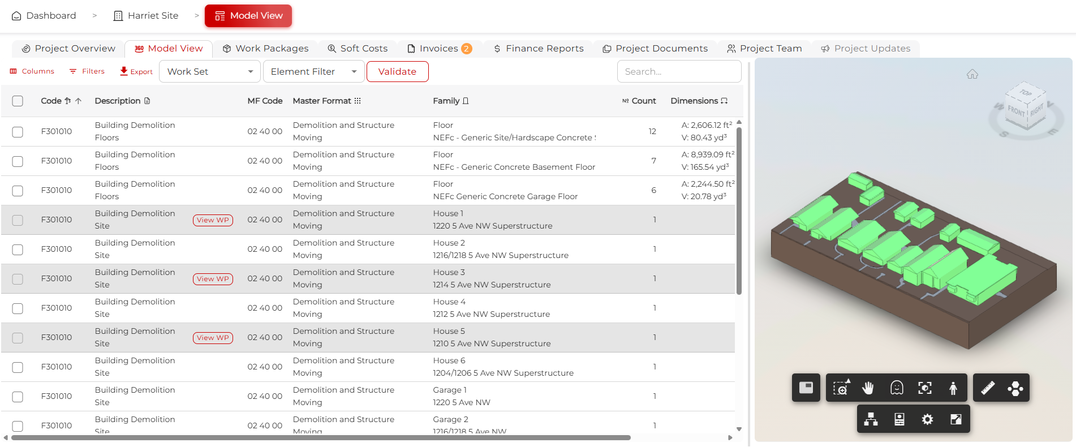Click the Dimensions column icon
This screenshot has height=447, width=1076.
(724, 101)
